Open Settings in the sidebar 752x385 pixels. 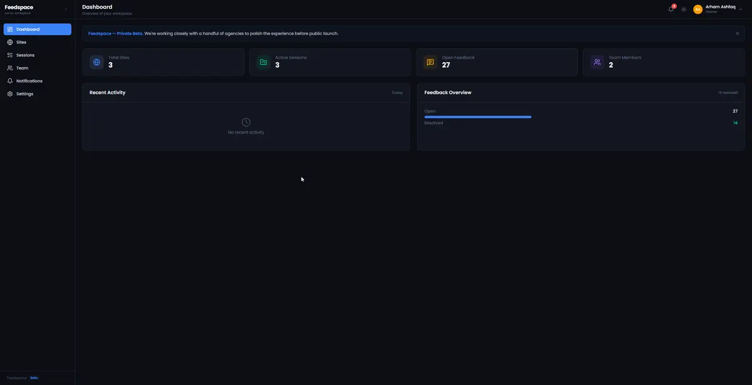point(38,94)
